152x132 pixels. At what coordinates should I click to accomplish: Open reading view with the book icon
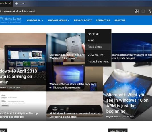click(143, 11)
